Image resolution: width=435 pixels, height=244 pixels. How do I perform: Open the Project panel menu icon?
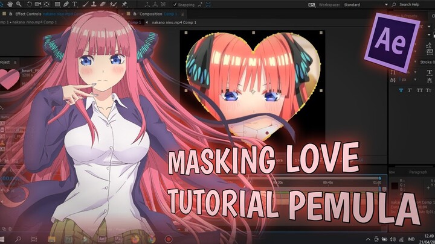15,62
